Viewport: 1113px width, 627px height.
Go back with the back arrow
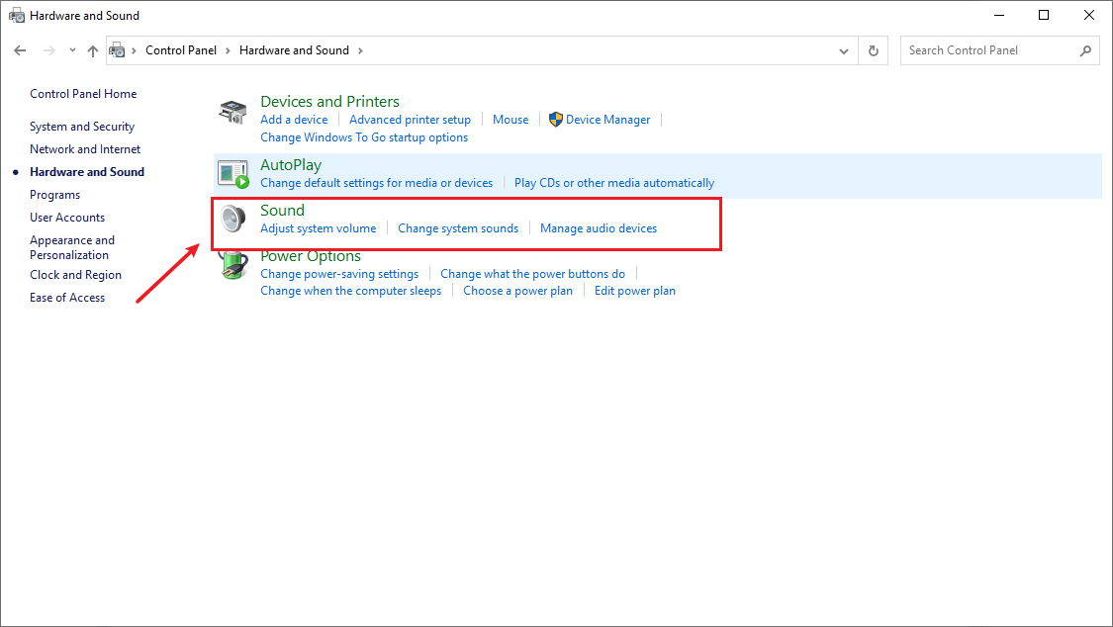[x=20, y=50]
